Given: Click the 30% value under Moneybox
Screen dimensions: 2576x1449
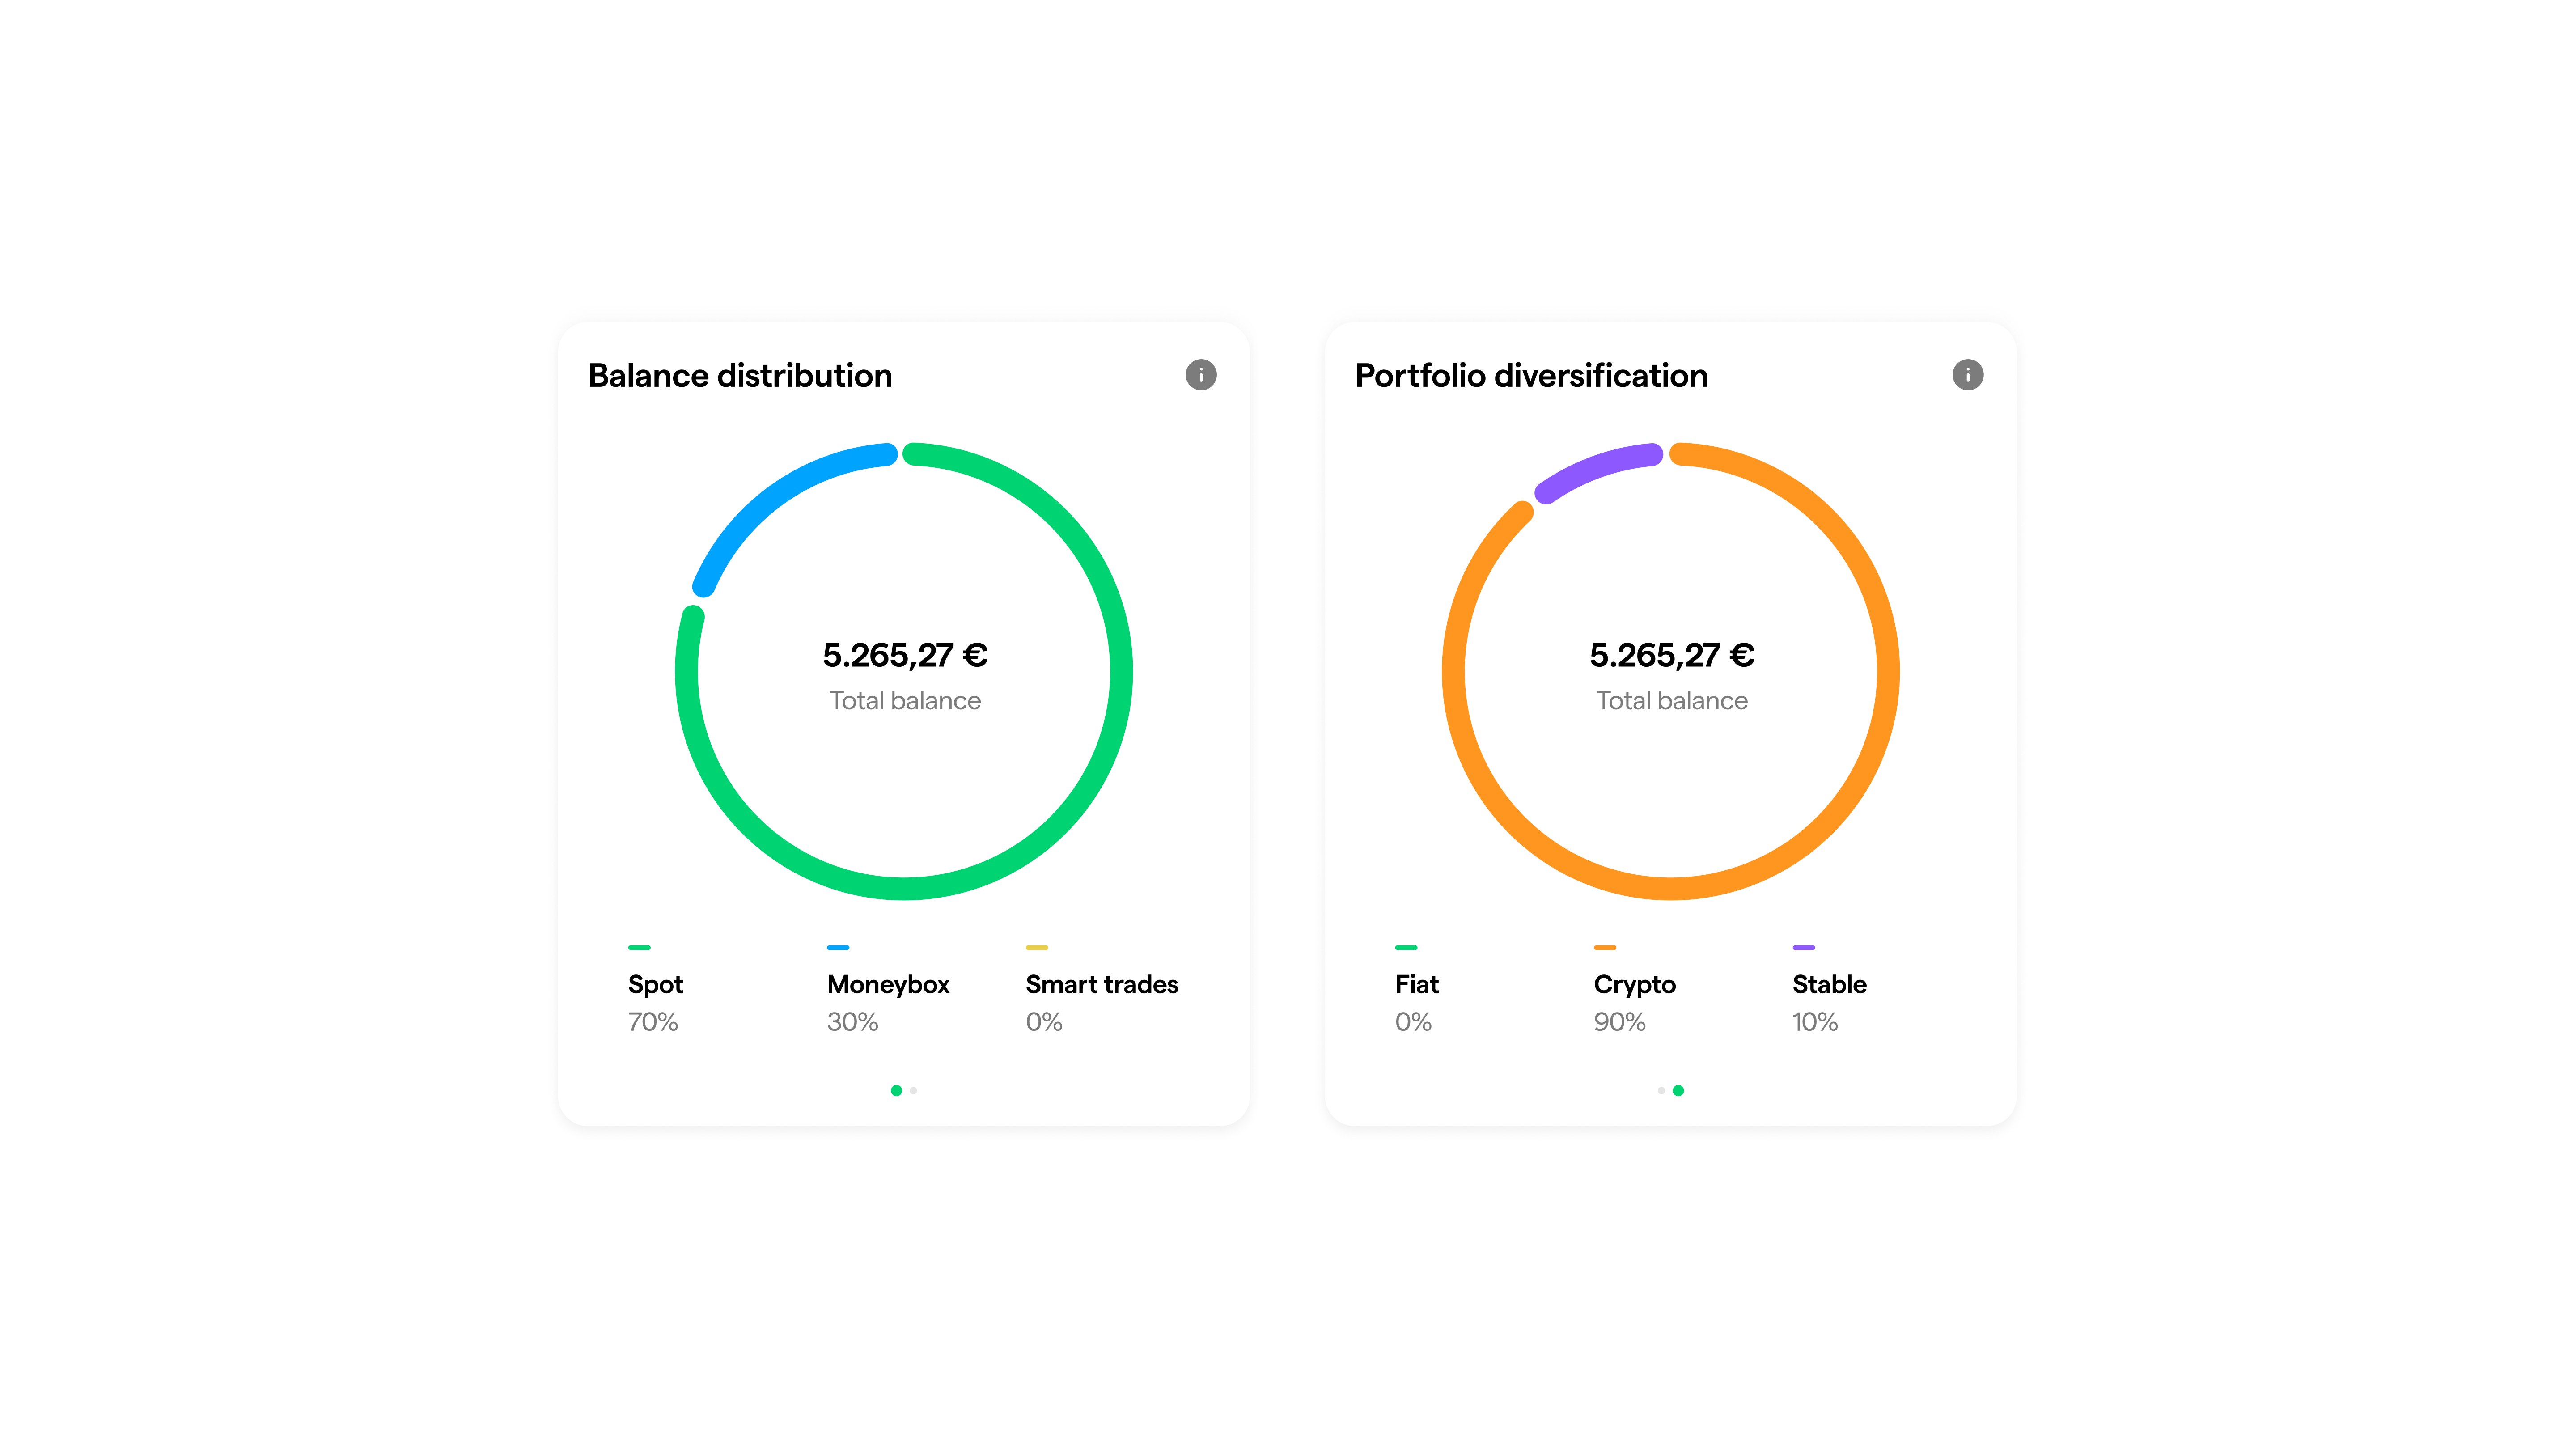Looking at the screenshot, I should [852, 1022].
